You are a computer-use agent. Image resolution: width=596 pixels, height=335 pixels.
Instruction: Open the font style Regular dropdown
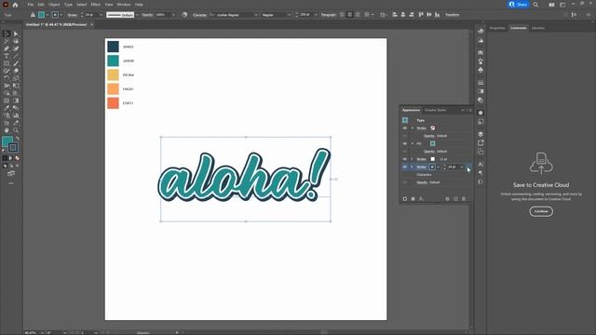pyautogui.click(x=289, y=15)
